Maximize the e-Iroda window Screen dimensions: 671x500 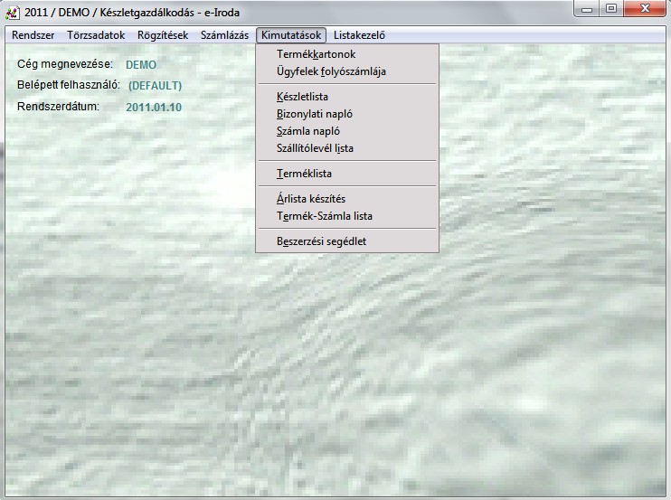click(612, 9)
